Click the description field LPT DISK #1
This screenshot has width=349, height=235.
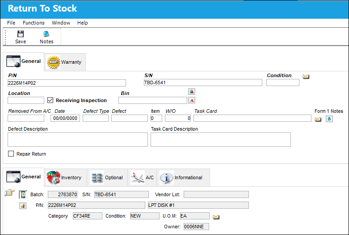click(198, 205)
